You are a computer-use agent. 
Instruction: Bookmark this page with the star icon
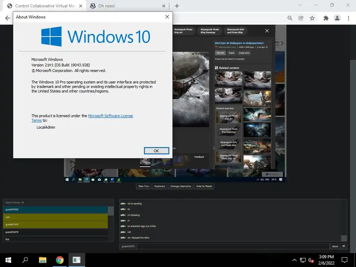312,18
